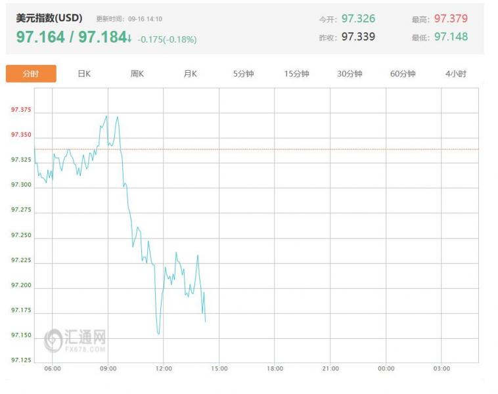Click the circular 汇通网 watermark logo icon

[53, 339]
